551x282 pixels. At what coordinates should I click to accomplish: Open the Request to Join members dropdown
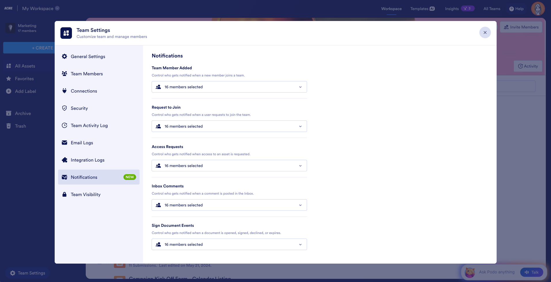tap(229, 126)
